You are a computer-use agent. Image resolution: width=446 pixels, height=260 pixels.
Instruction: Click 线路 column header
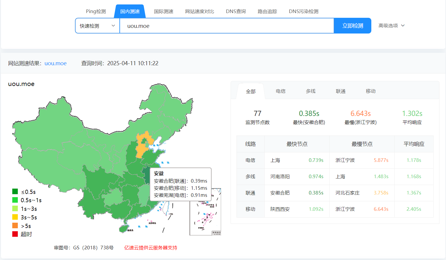pos(250,144)
